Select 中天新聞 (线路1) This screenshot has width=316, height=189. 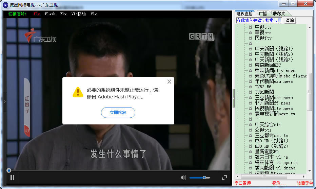click(x=274, y=49)
